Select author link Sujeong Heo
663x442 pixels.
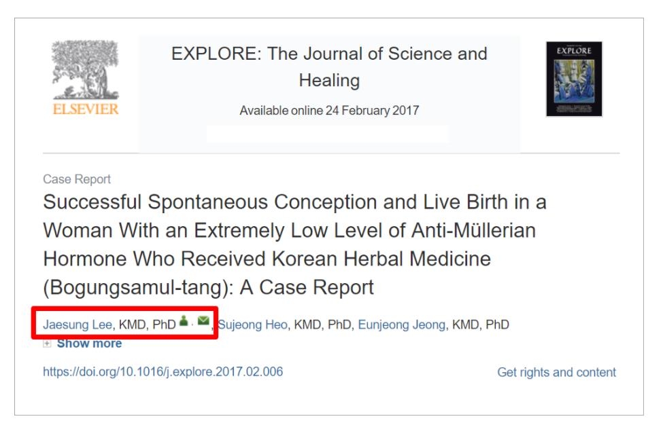point(252,325)
